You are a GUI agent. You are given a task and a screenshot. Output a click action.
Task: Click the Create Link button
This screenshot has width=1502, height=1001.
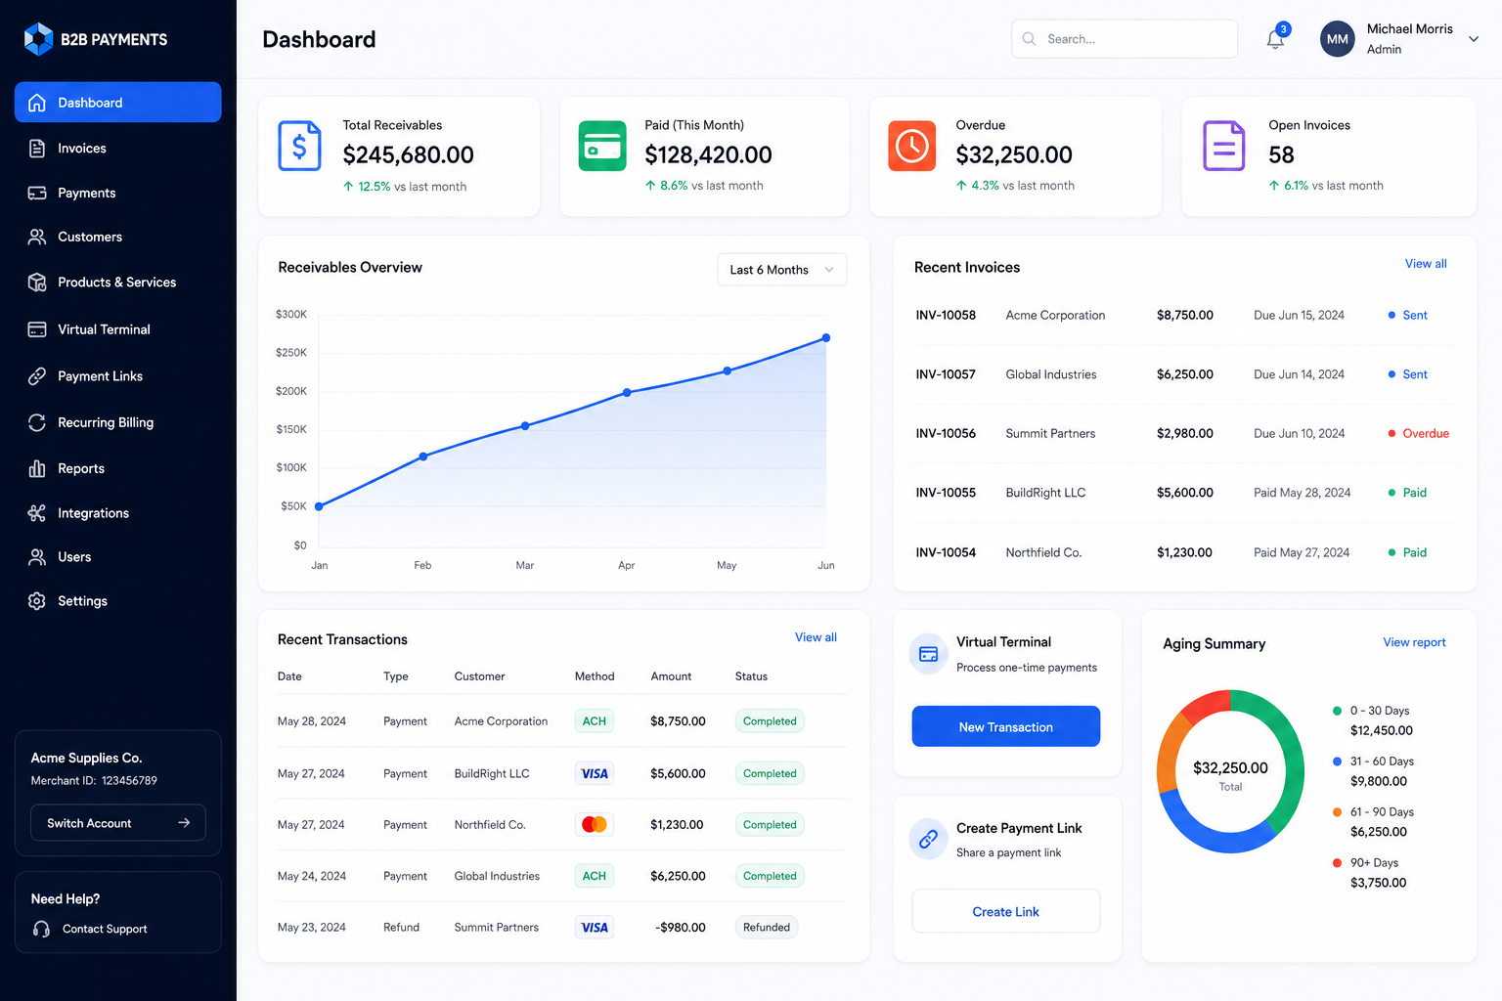coord(1005,911)
